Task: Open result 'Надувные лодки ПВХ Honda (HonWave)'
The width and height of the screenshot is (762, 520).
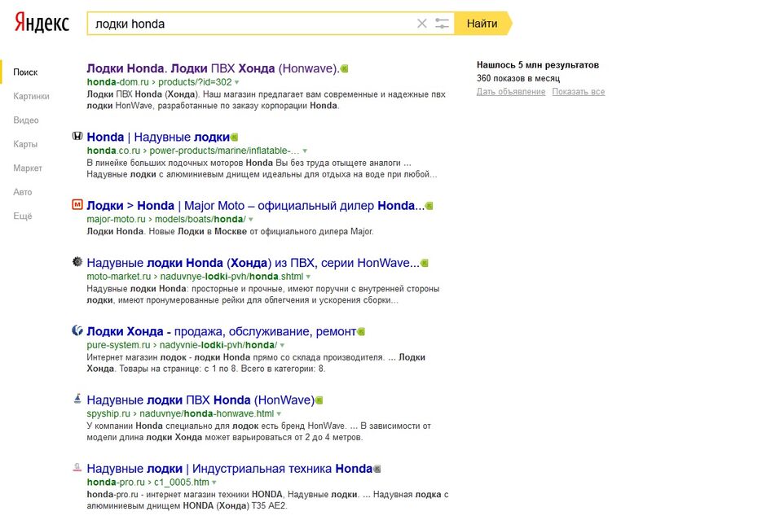Action: (x=200, y=400)
